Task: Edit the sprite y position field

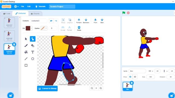Action: 172,71
